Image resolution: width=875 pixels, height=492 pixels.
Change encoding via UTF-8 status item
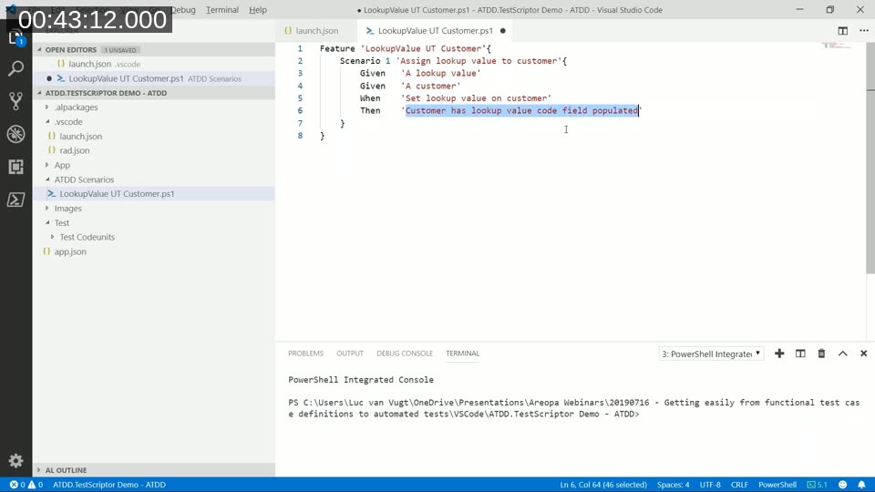click(x=710, y=485)
